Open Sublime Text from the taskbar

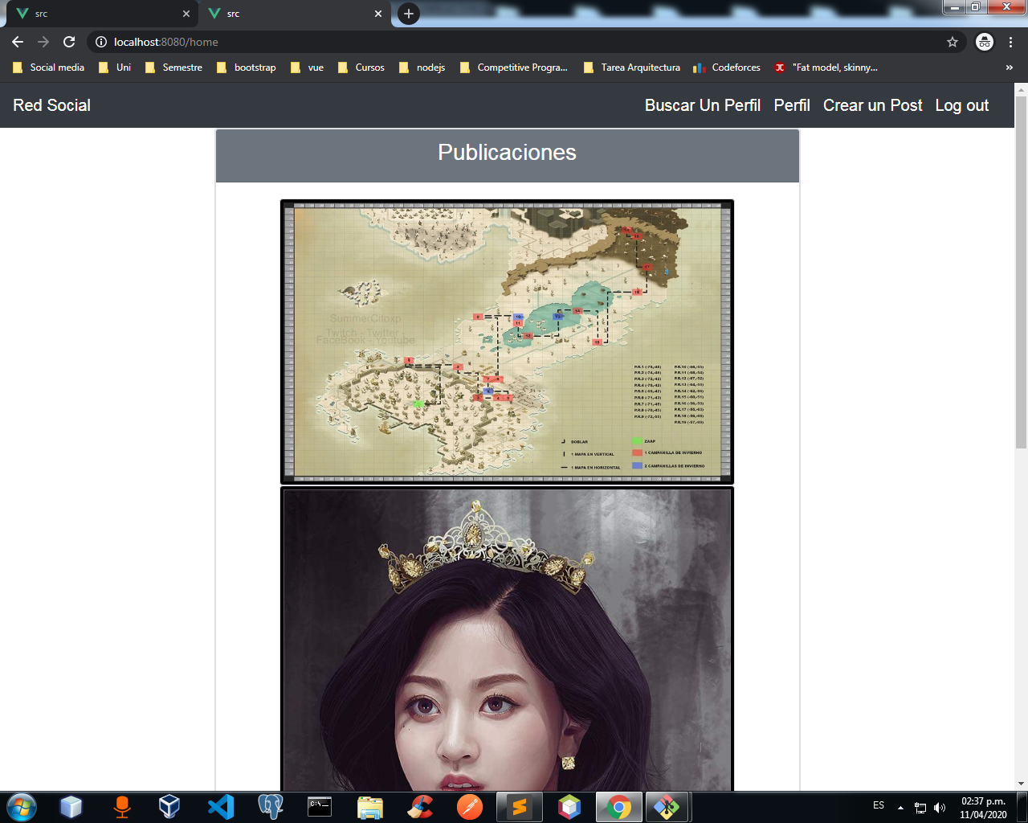click(520, 807)
